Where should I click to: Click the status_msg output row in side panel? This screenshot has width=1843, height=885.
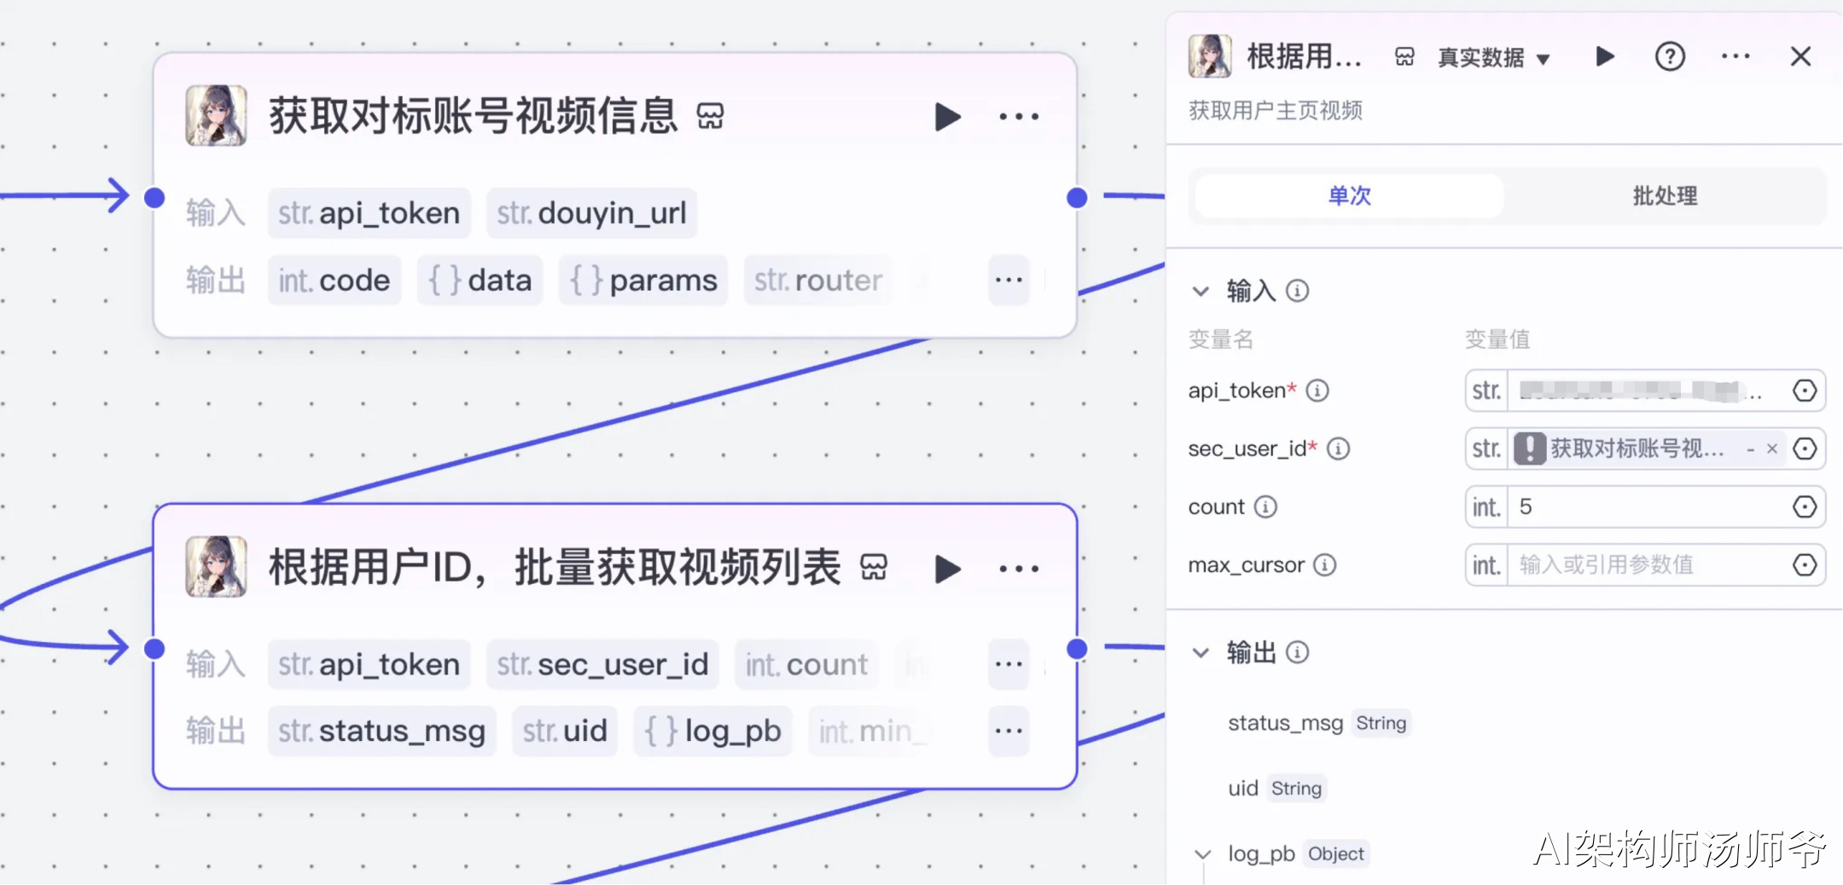(1318, 723)
